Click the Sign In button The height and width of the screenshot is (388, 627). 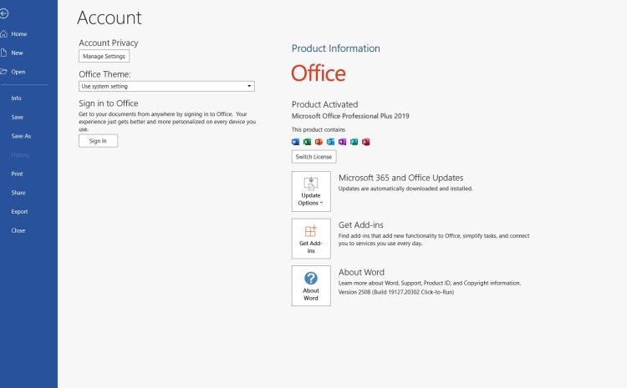point(98,141)
